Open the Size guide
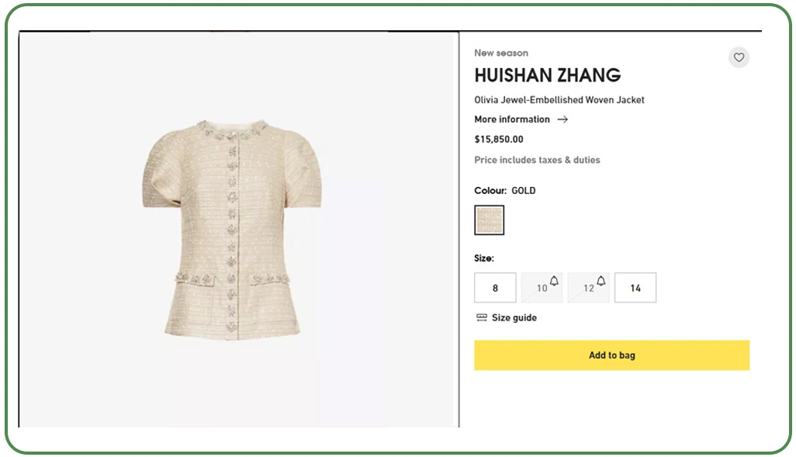This screenshot has height=457, width=796. [513, 317]
